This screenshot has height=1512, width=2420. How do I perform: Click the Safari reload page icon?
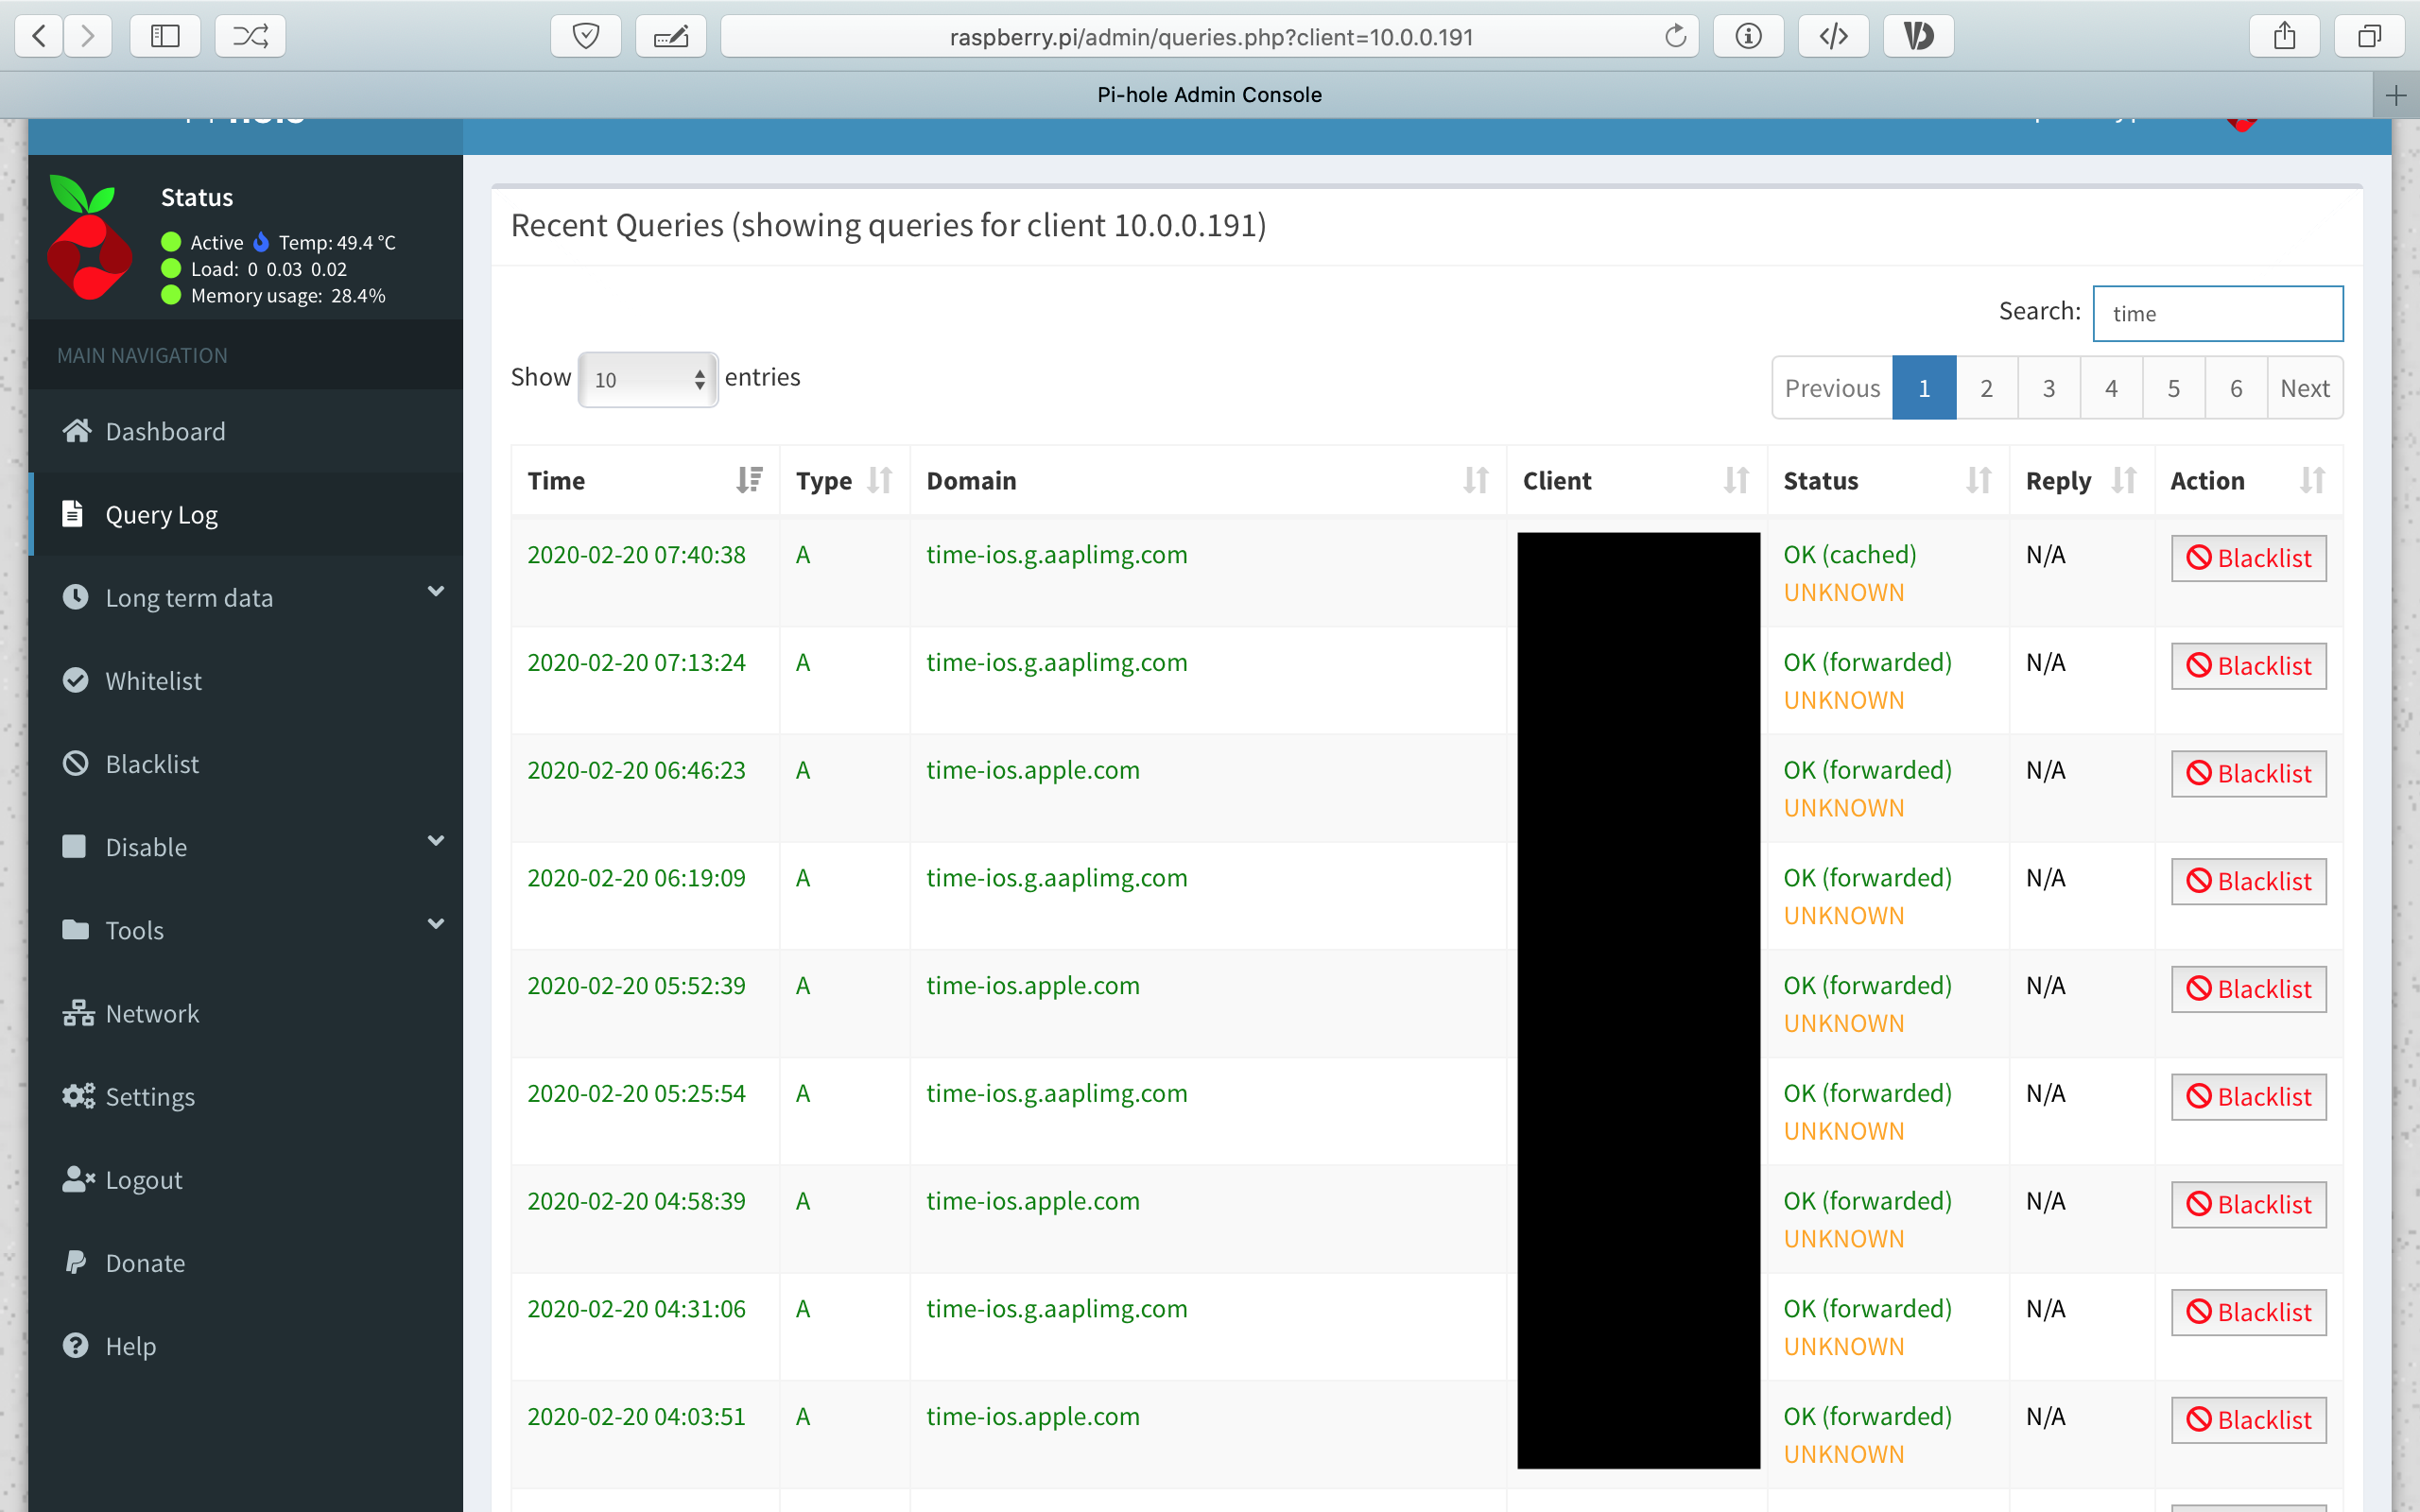coord(1675,37)
